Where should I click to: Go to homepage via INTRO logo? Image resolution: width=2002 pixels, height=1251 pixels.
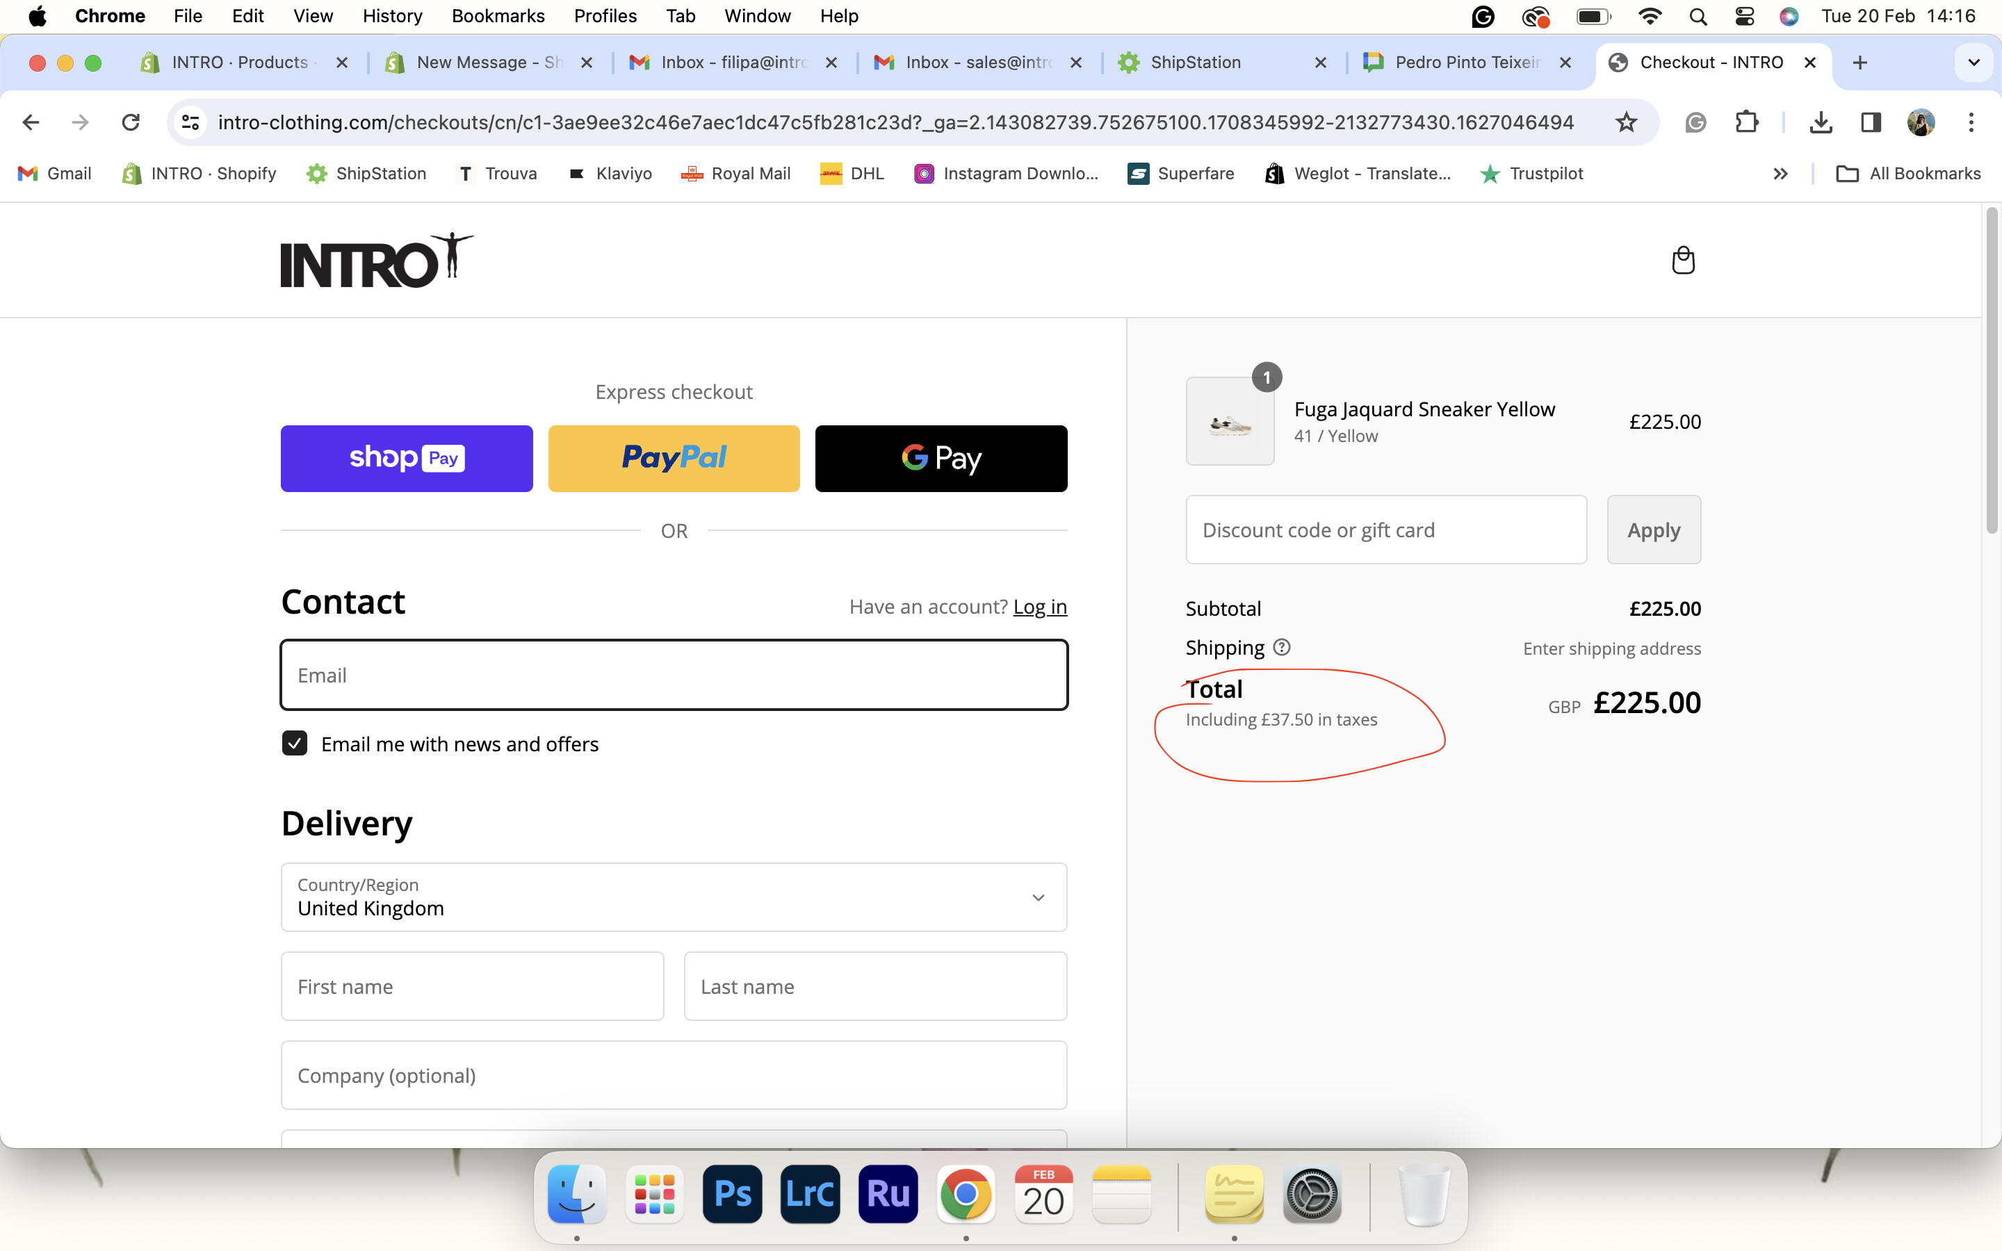pos(376,261)
